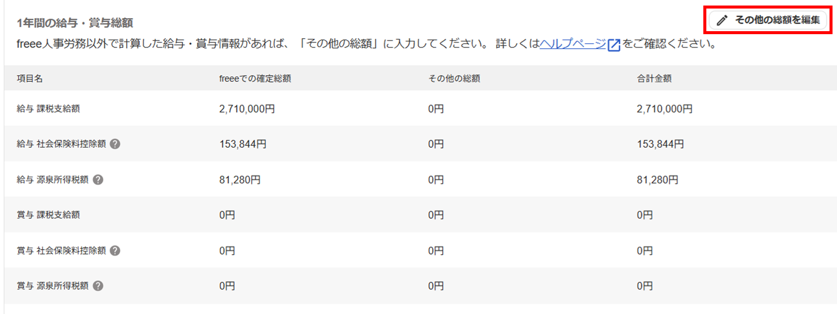Click 2,710,000円 in the freee確定総額 column
This screenshot has height=314, width=837.
[x=247, y=109]
